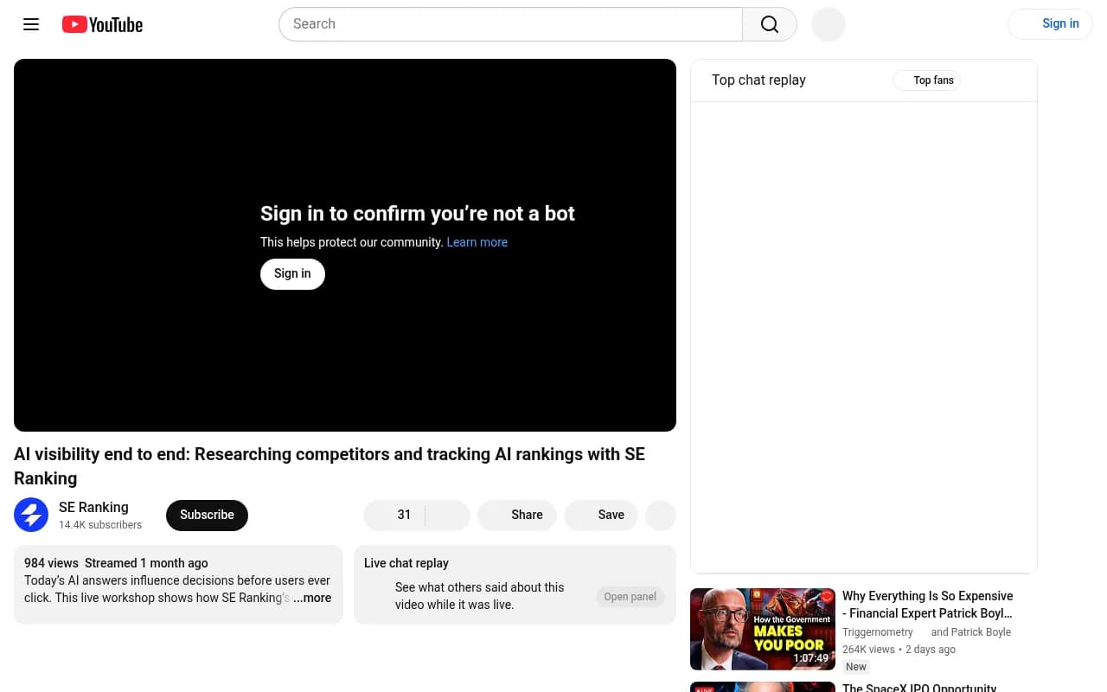Open Why Everything Is So Expensive title

[x=927, y=605]
